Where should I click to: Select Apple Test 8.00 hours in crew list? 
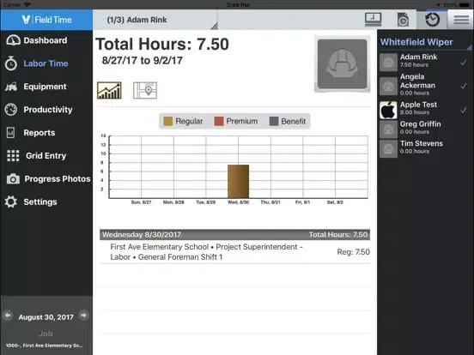[x=425, y=109]
